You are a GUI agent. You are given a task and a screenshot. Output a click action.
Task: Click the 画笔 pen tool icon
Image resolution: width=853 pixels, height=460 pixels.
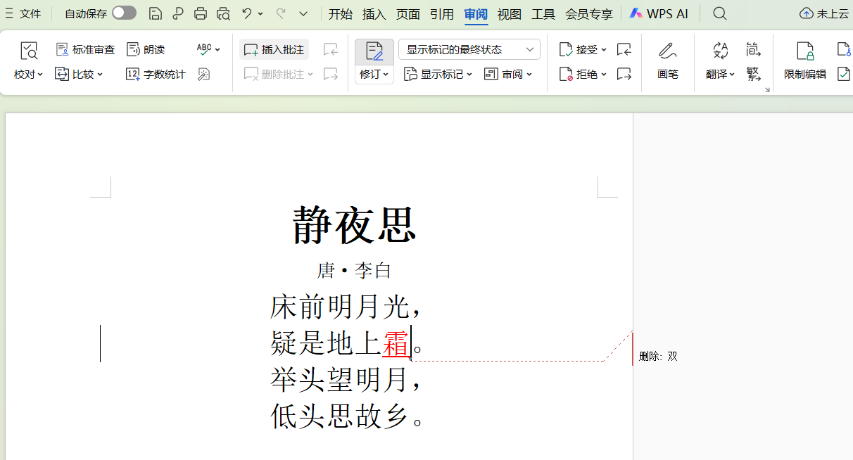click(667, 51)
